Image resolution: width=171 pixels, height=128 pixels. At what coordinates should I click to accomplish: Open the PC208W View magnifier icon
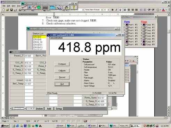coord(59,7)
